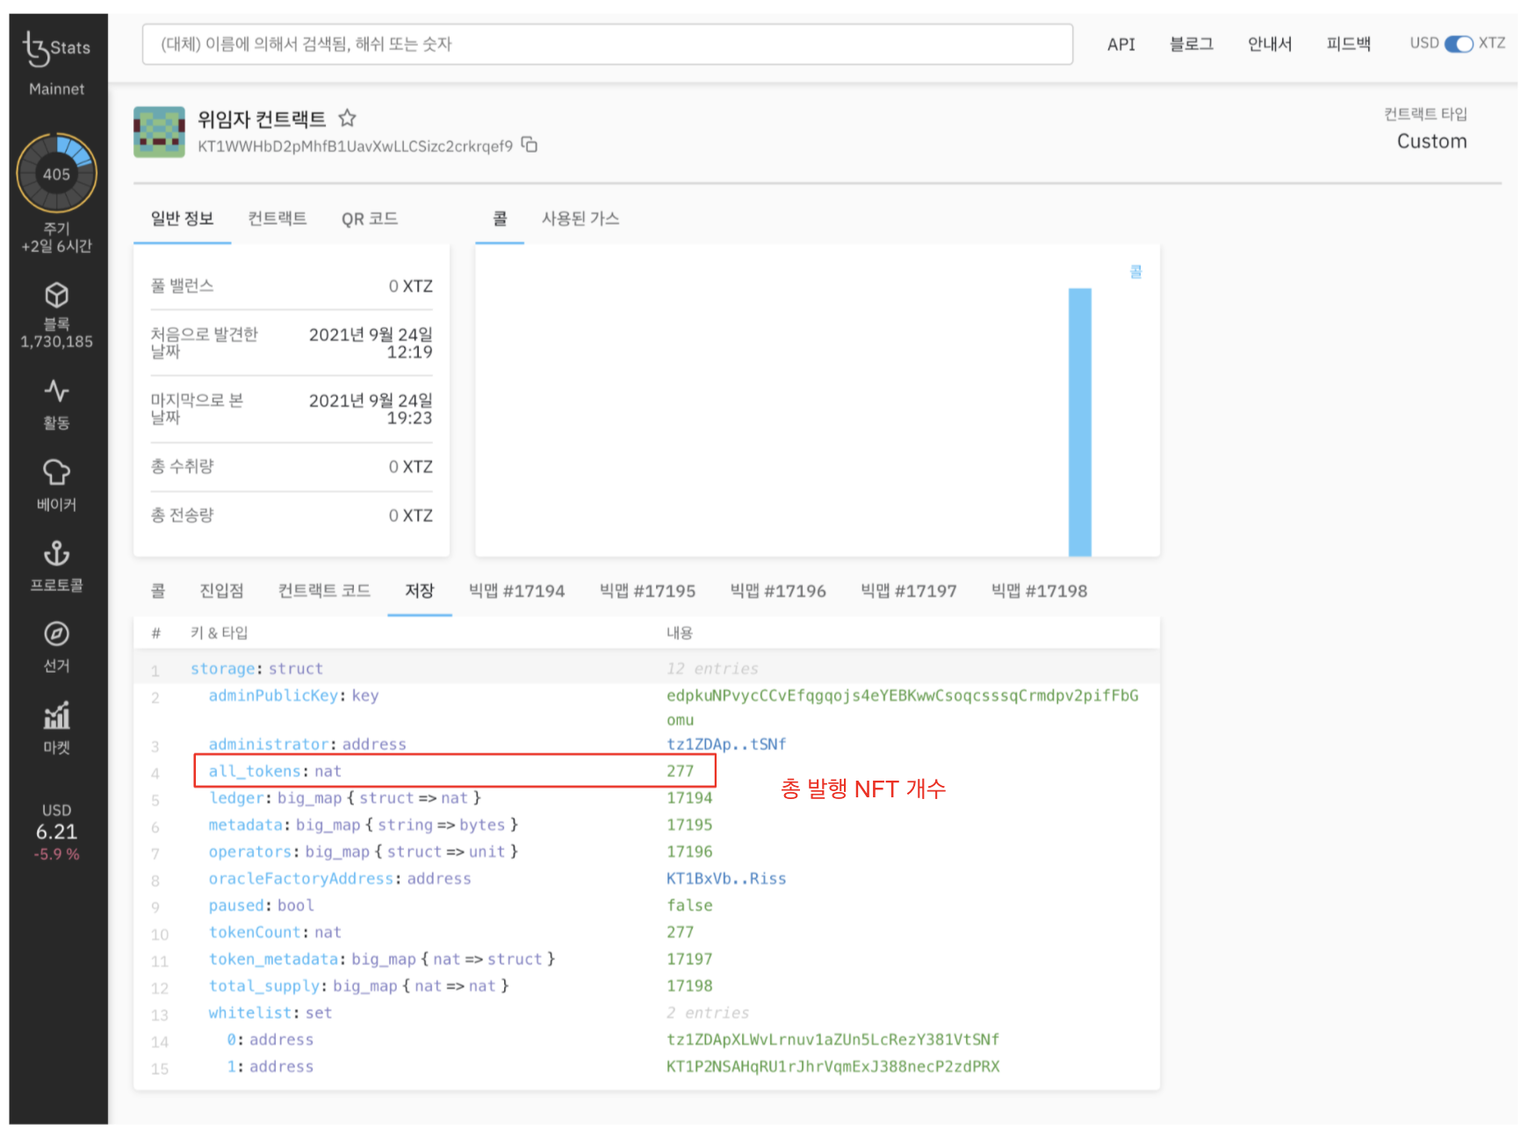
Task: Click the 2021년 9월 24일 12:19 first-seen date
Action: tap(371, 343)
